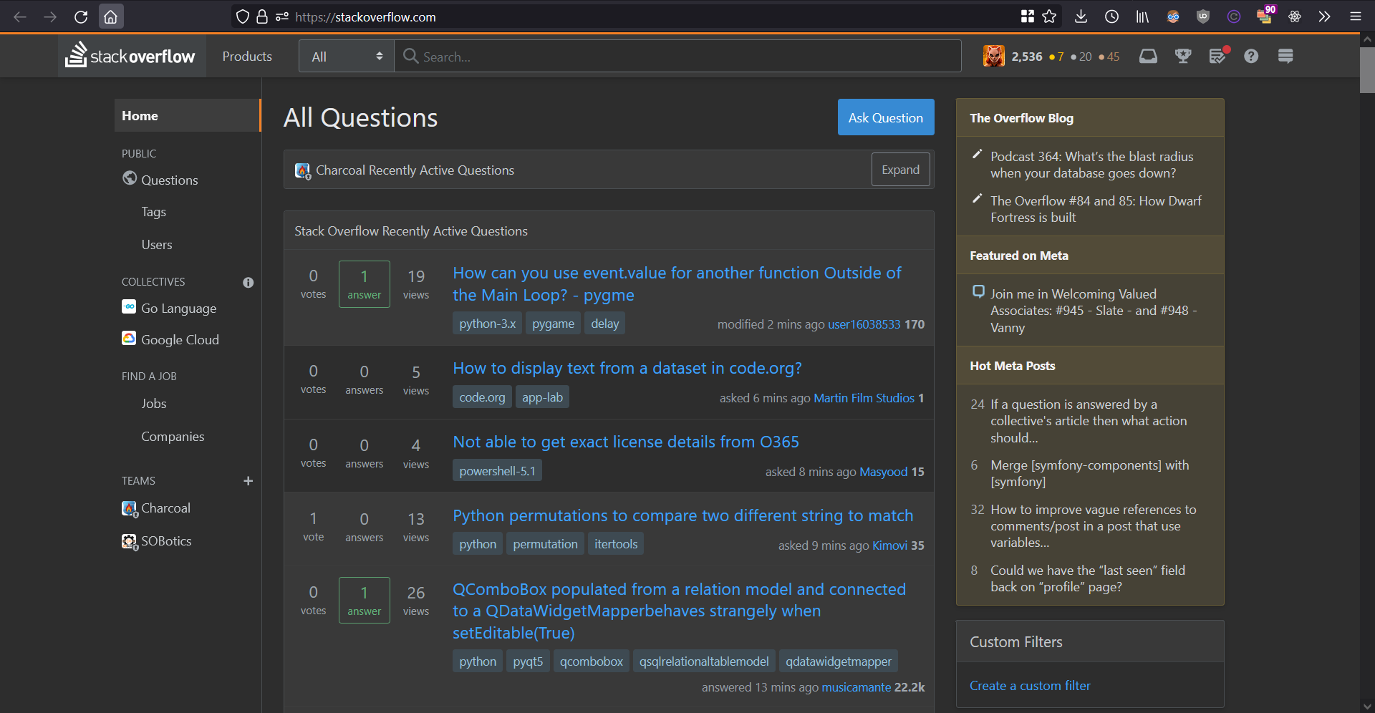
Task: Click the shield tracking protection icon
Action: pyautogui.click(x=243, y=16)
